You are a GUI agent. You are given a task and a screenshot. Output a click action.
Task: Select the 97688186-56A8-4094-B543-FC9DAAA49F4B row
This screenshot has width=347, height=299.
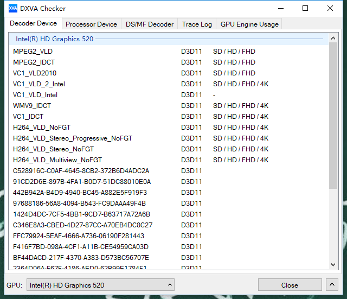pos(169,203)
